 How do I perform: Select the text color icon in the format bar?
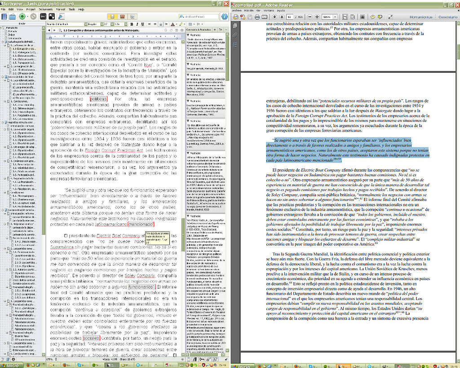[173, 23]
